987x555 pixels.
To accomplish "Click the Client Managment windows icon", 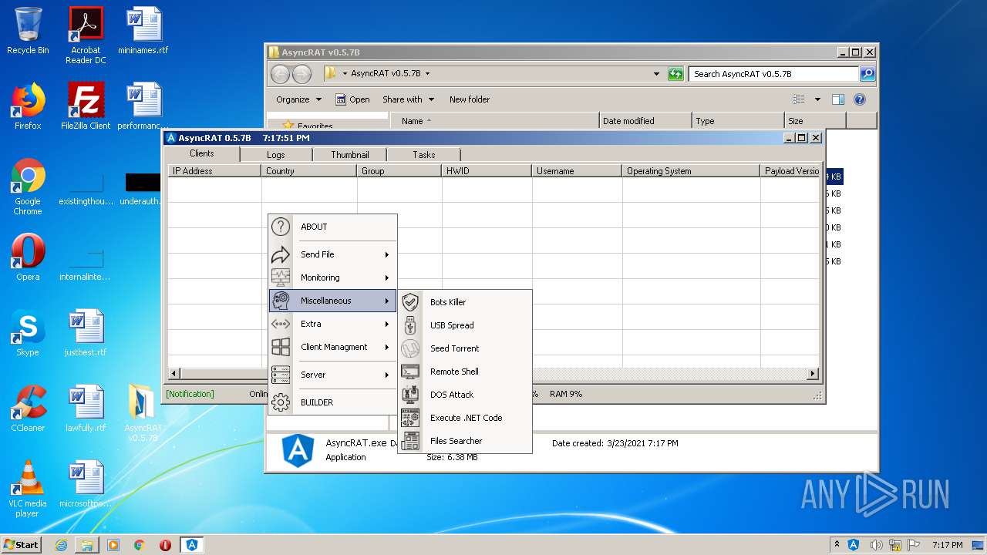I will pos(281,347).
